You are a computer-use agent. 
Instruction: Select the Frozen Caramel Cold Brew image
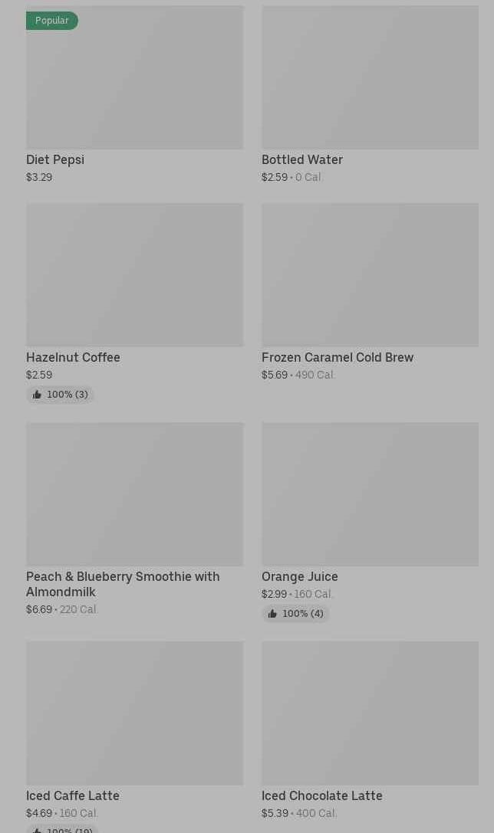pos(370,274)
